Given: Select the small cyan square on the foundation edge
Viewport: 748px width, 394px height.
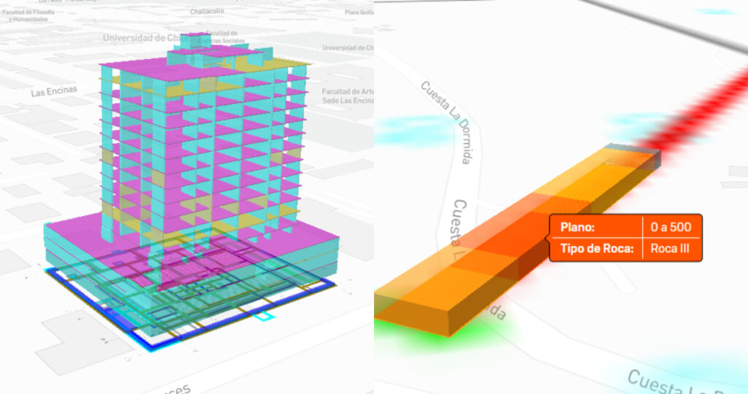Looking at the screenshot, I should pos(263,317).
